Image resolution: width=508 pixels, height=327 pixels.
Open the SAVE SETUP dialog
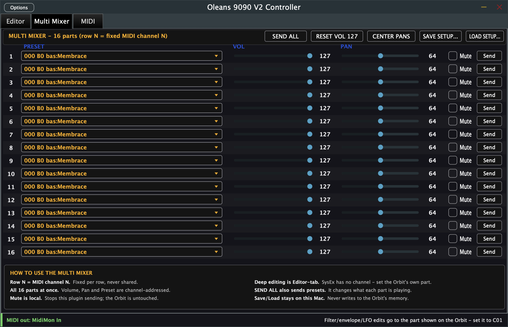441,36
